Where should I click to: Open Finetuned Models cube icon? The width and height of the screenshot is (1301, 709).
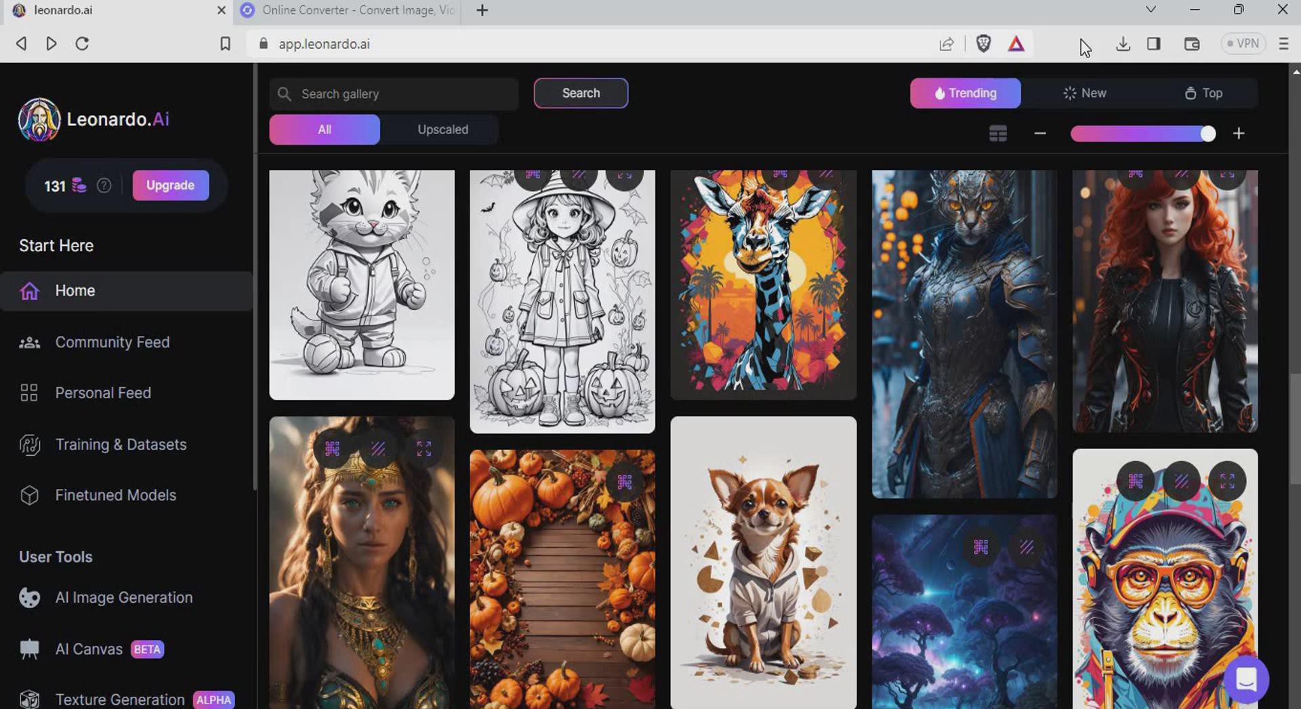tap(29, 496)
